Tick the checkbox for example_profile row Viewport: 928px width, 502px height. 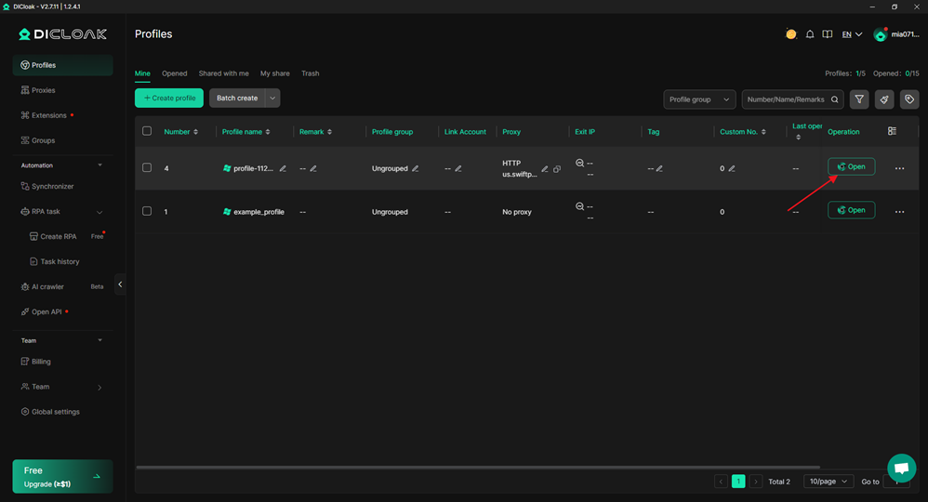[147, 211]
